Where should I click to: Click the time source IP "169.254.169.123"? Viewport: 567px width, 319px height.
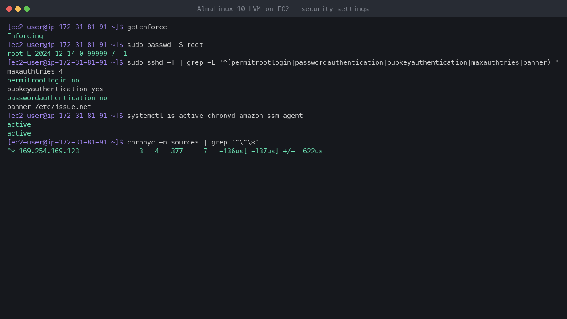[49, 151]
